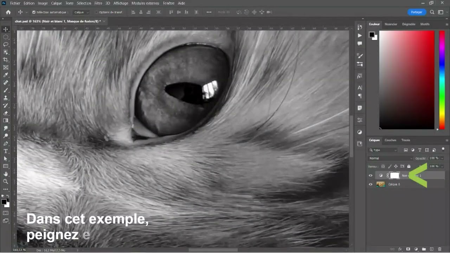Screen dimensions: 450x253
Task: Select the Elliptical Marquee tool
Action: pyautogui.click(x=6, y=37)
